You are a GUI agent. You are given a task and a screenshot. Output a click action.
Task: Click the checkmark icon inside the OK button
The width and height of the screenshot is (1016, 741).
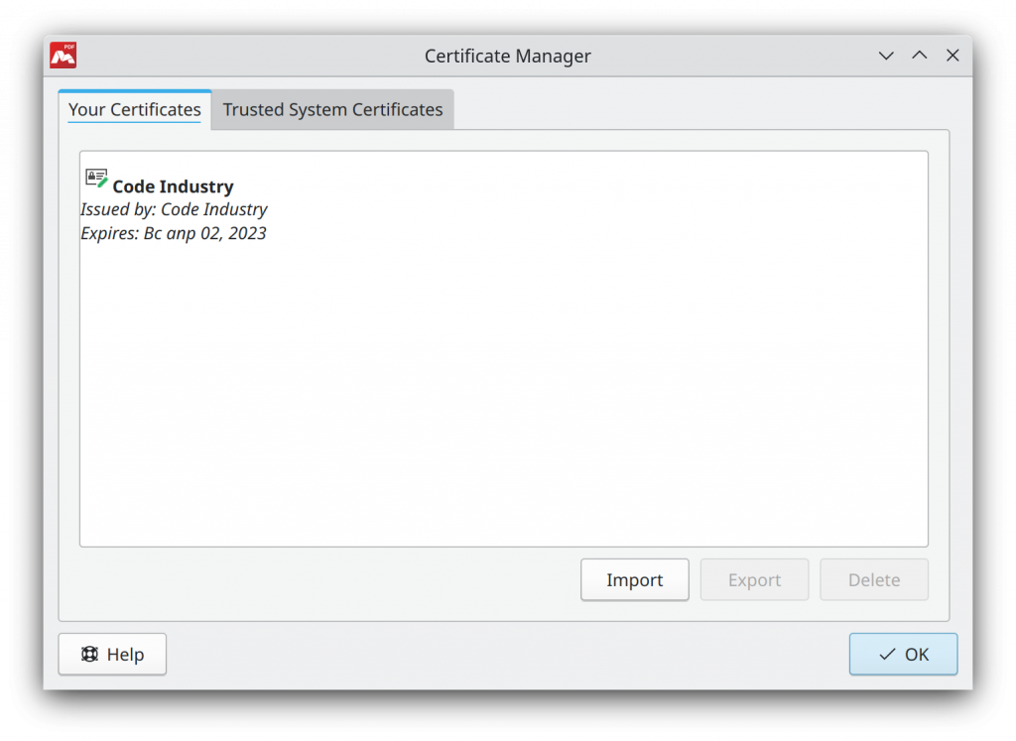coord(886,654)
